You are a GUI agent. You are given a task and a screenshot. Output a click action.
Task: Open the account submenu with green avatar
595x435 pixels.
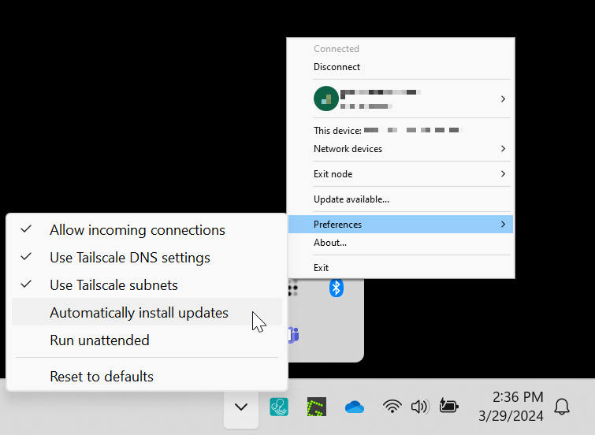pyautogui.click(x=400, y=99)
